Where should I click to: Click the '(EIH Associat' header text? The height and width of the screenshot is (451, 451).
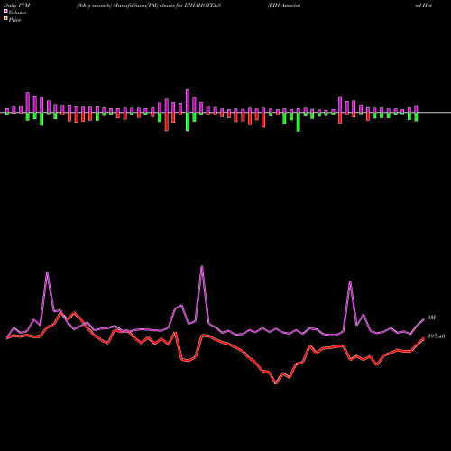click(284, 5)
